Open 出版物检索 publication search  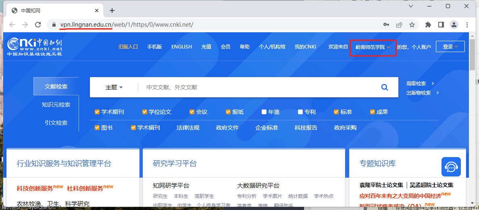423,93
